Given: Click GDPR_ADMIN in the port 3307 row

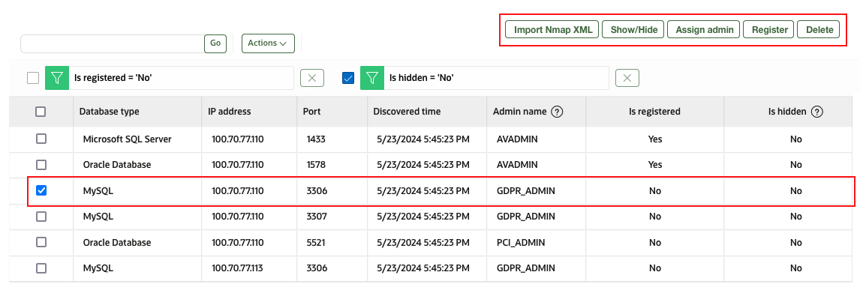Looking at the screenshot, I should [x=526, y=217].
